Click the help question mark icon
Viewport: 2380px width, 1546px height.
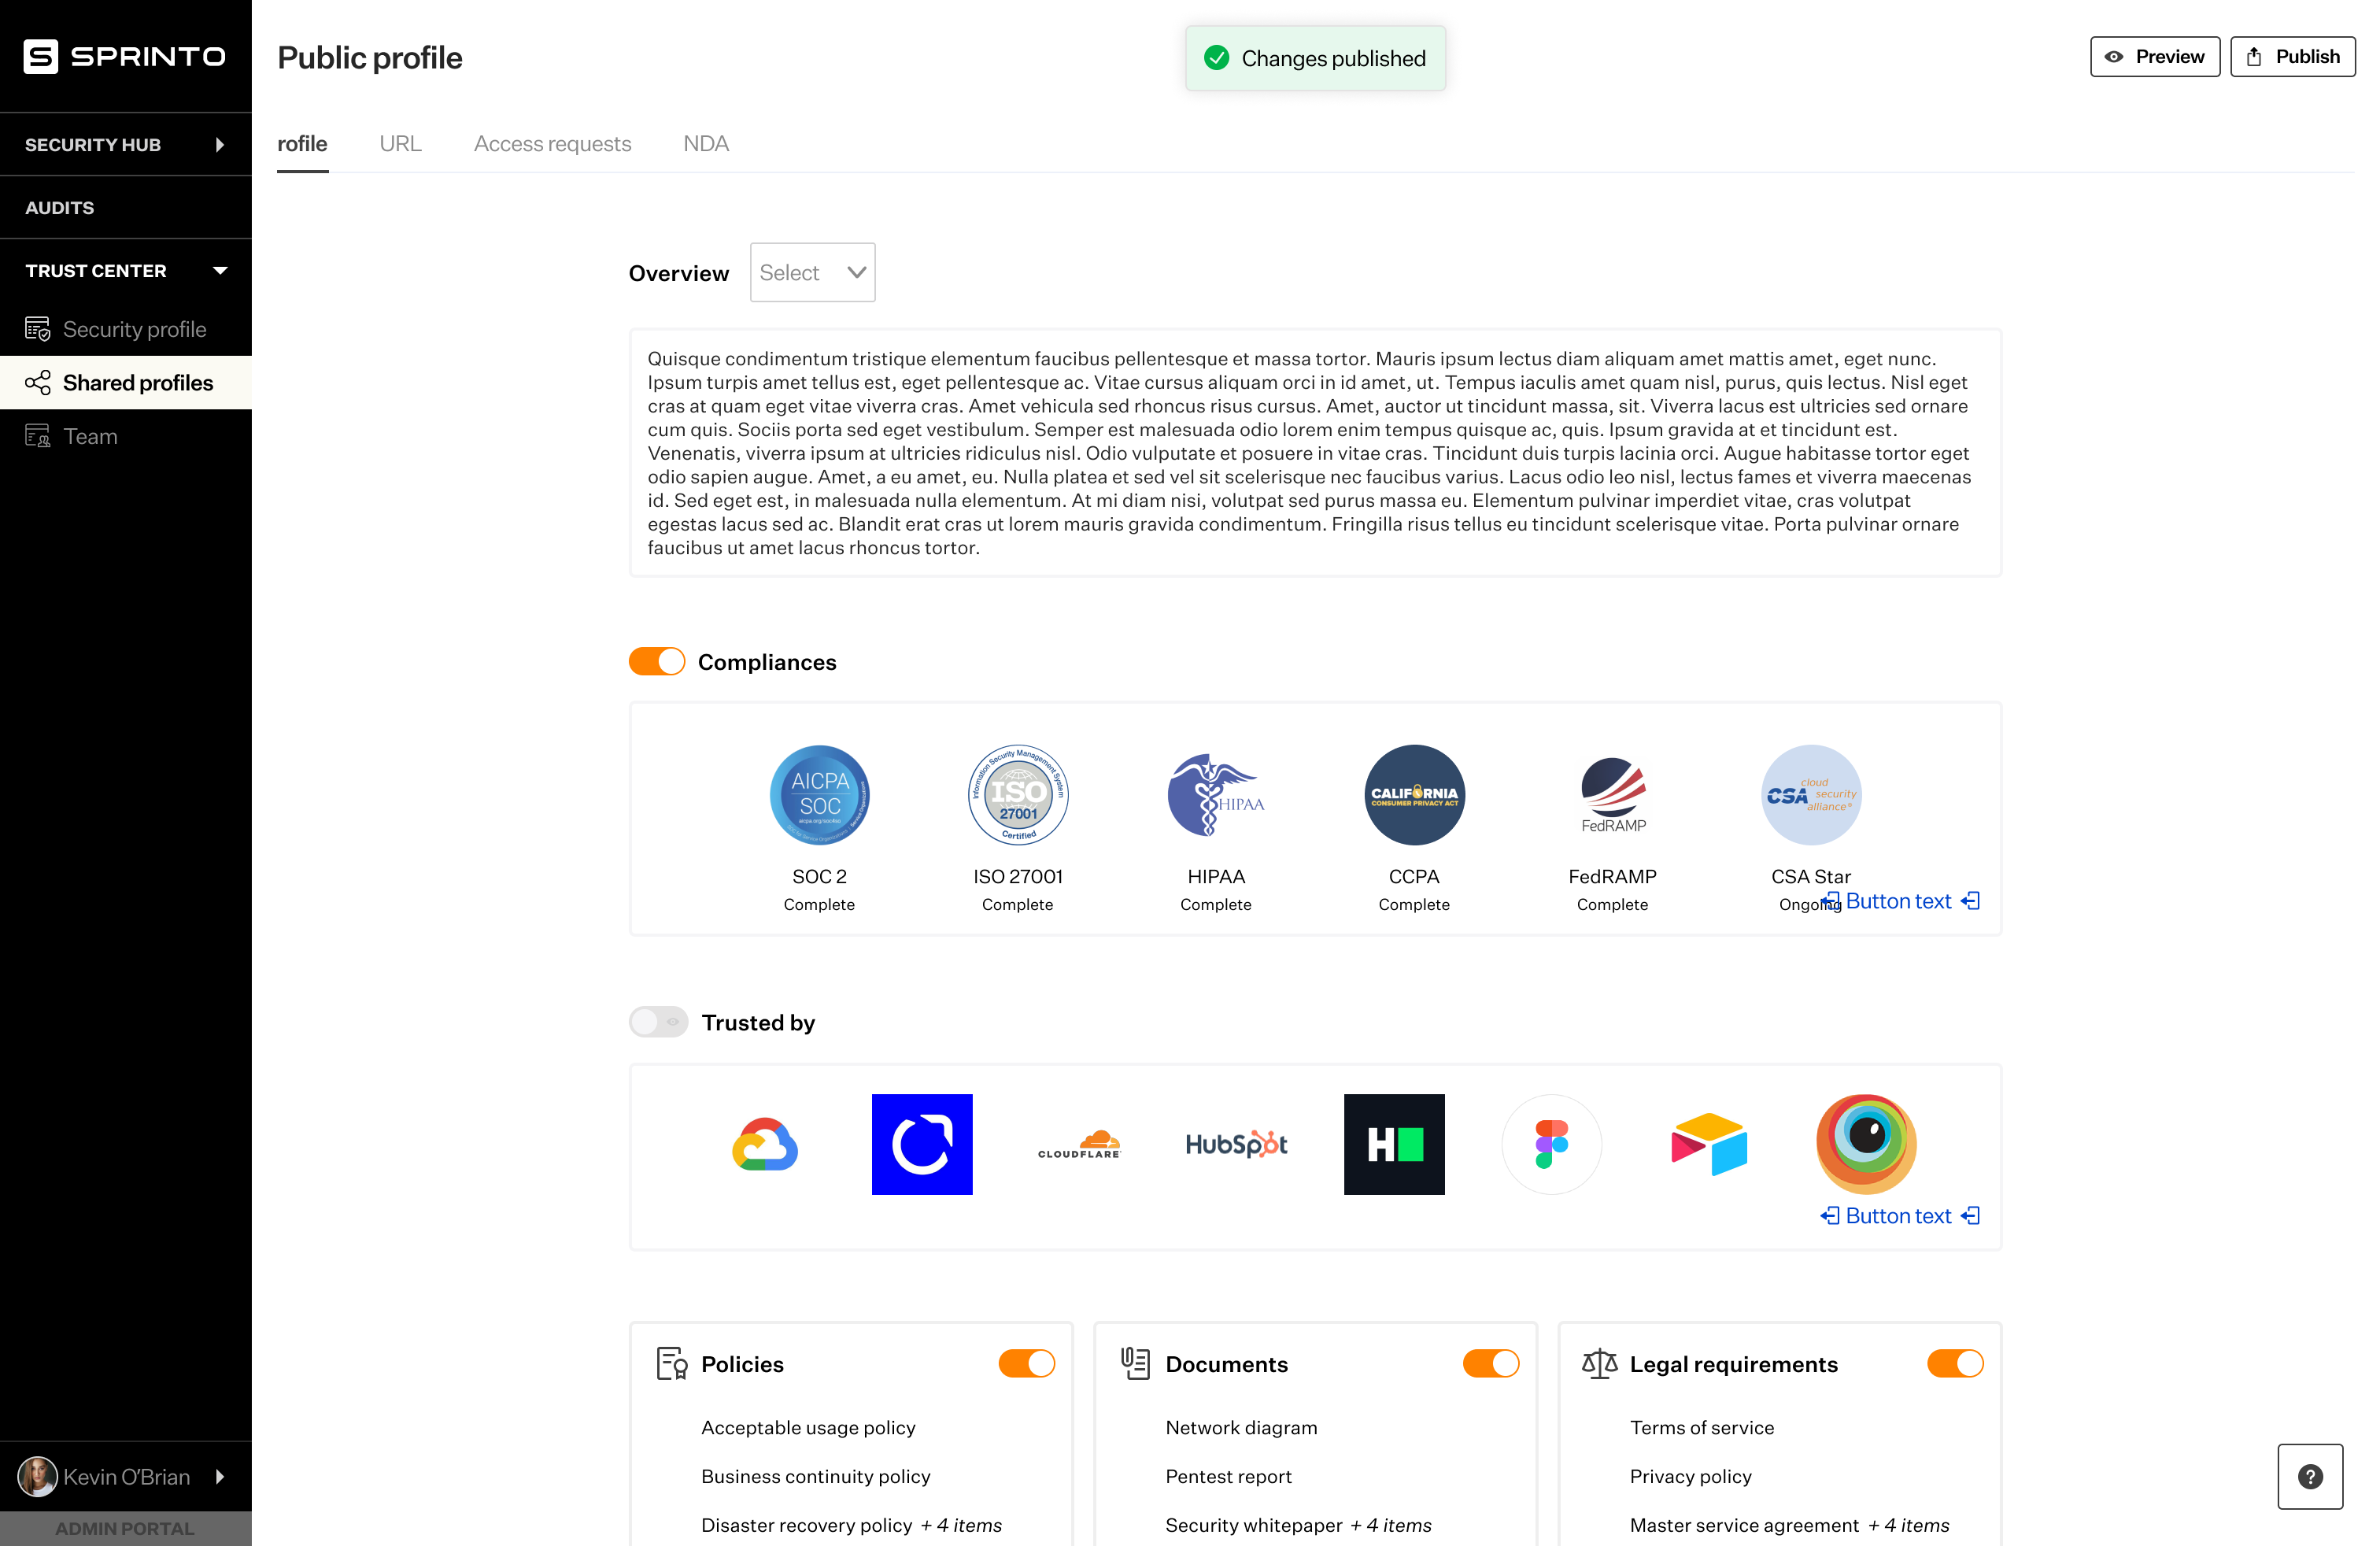[x=2310, y=1476]
